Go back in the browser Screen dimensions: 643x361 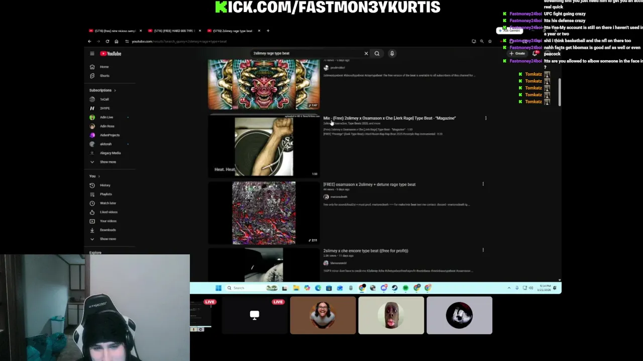[89, 41]
